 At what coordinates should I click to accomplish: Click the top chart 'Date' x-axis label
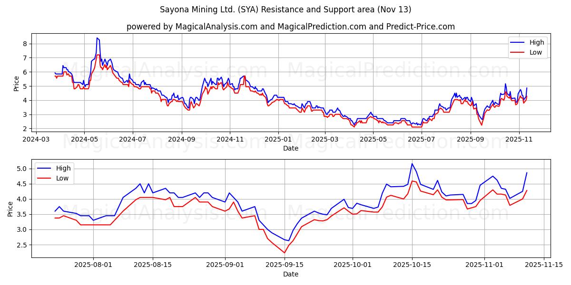click(291, 148)
